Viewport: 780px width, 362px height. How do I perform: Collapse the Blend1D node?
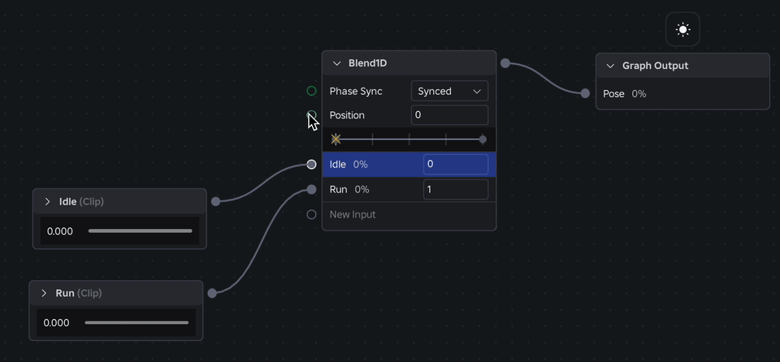(x=336, y=63)
